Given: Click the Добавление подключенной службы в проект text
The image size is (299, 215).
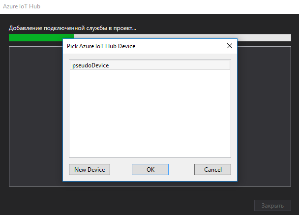Looking at the screenshot, I should coord(72,28).
